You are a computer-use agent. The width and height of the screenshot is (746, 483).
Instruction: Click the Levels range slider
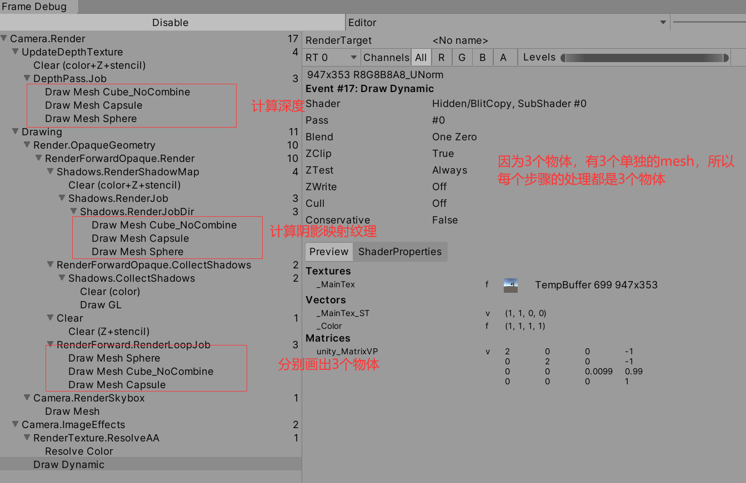coord(644,58)
